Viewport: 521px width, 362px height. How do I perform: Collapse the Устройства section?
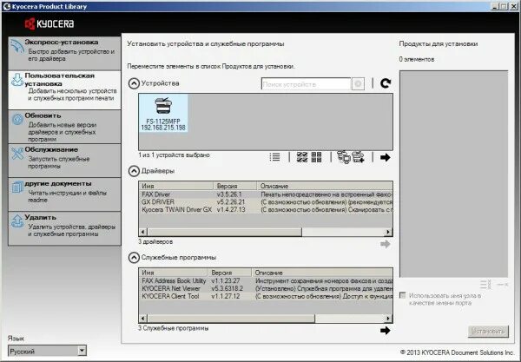point(134,83)
